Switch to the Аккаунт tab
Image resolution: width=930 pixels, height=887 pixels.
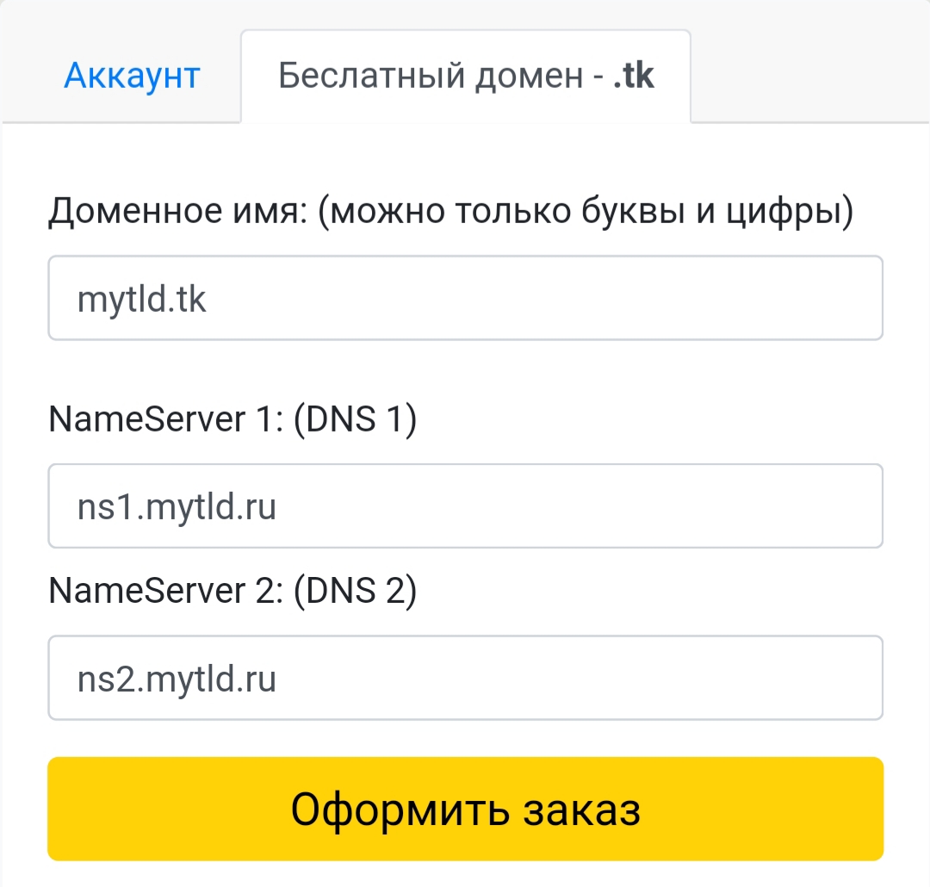tap(132, 76)
